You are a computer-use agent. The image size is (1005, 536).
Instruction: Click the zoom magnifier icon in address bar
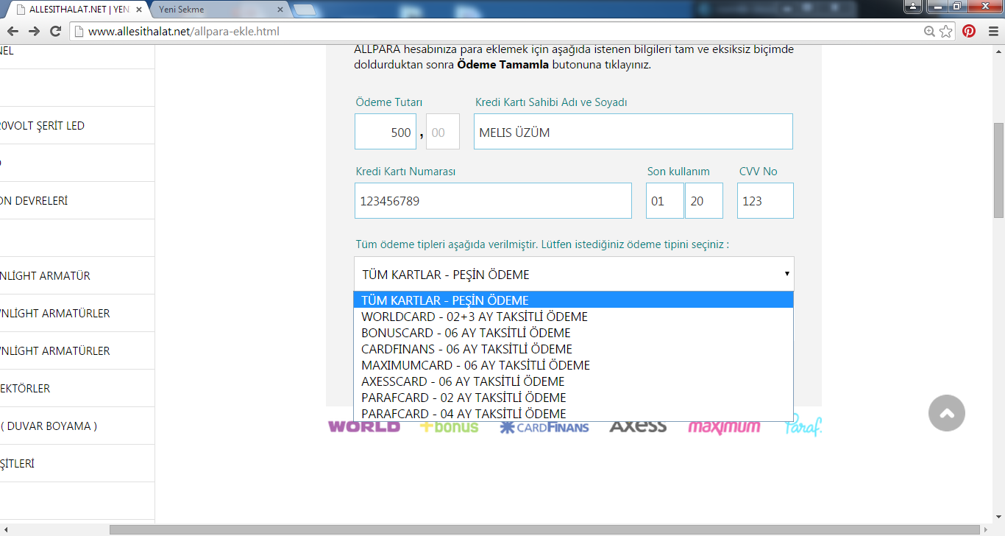tap(929, 32)
